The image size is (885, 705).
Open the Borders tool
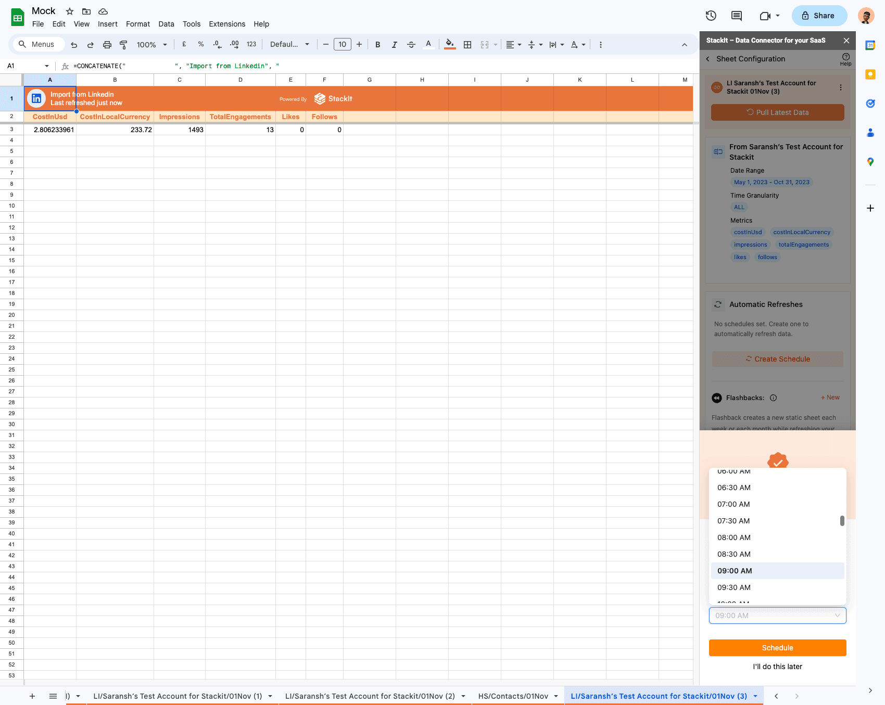point(467,45)
